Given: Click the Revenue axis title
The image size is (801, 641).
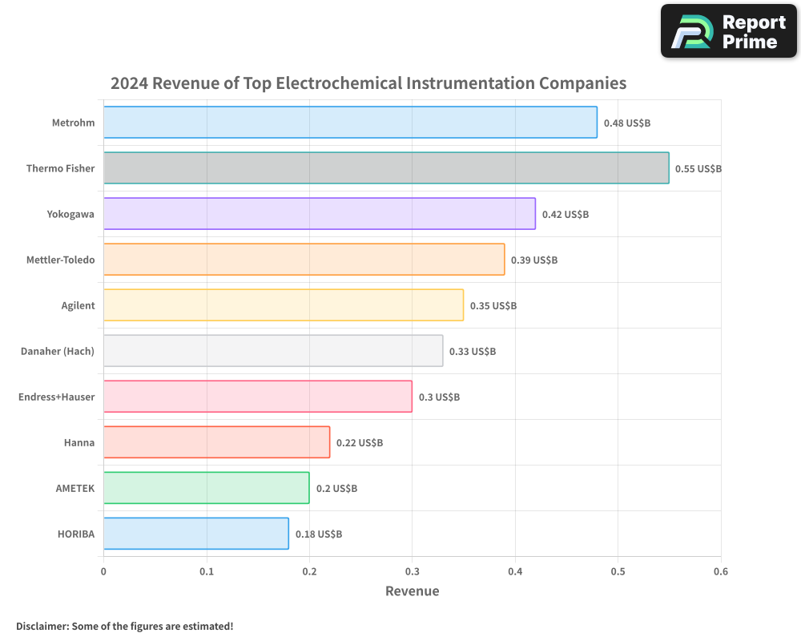Looking at the screenshot, I should 412,591.
